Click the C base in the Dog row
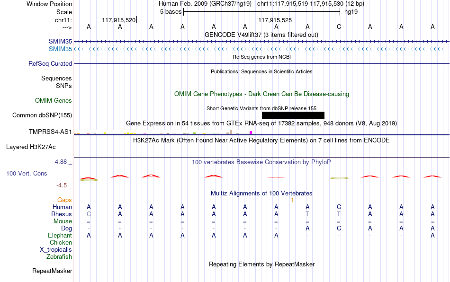This screenshot has height=282, width=450. coord(339,228)
